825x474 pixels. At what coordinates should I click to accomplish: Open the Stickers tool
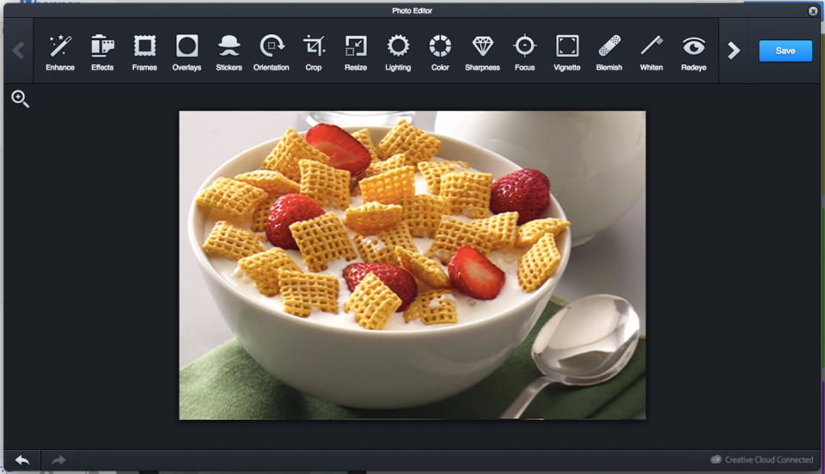tap(229, 52)
